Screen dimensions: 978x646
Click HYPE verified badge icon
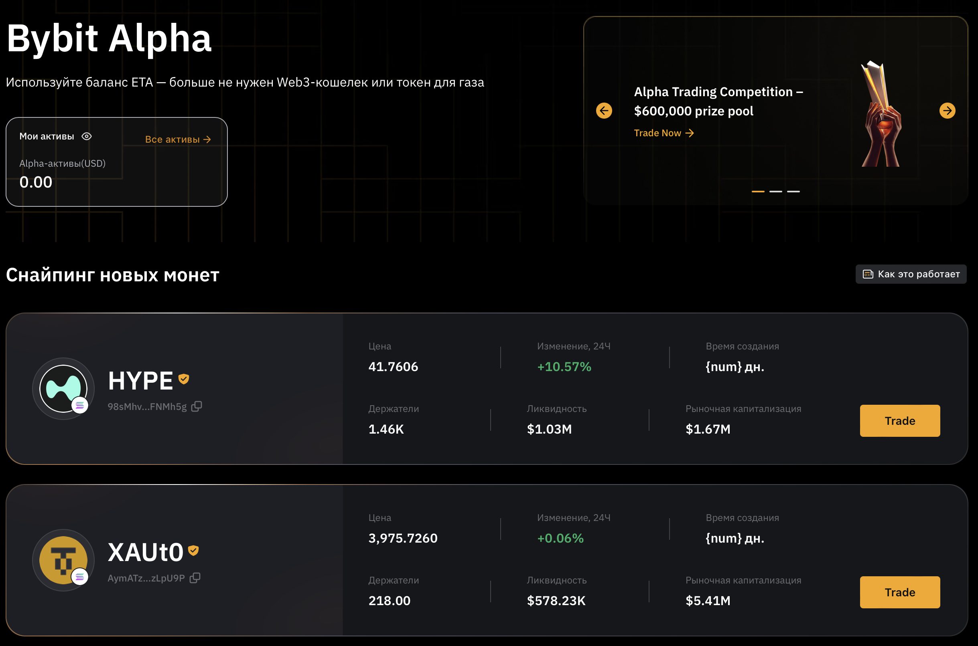point(183,379)
